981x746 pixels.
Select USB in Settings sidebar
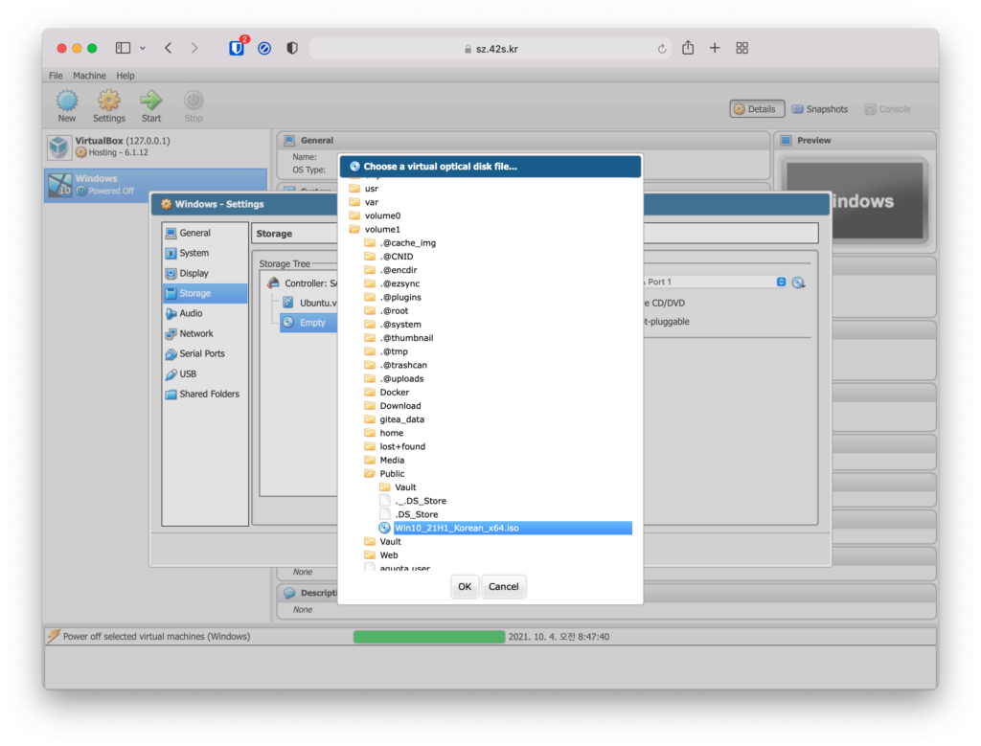click(205, 373)
